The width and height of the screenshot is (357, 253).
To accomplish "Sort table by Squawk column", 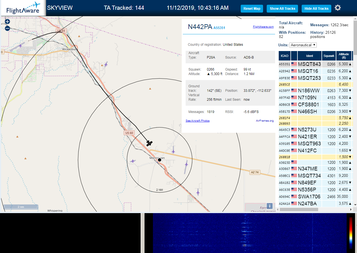I will pos(329,56).
